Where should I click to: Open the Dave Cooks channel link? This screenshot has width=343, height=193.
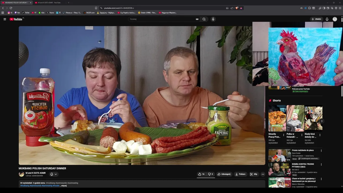(296, 153)
